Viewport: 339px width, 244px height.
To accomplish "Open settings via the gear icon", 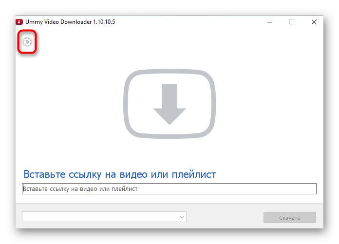I will [27, 42].
